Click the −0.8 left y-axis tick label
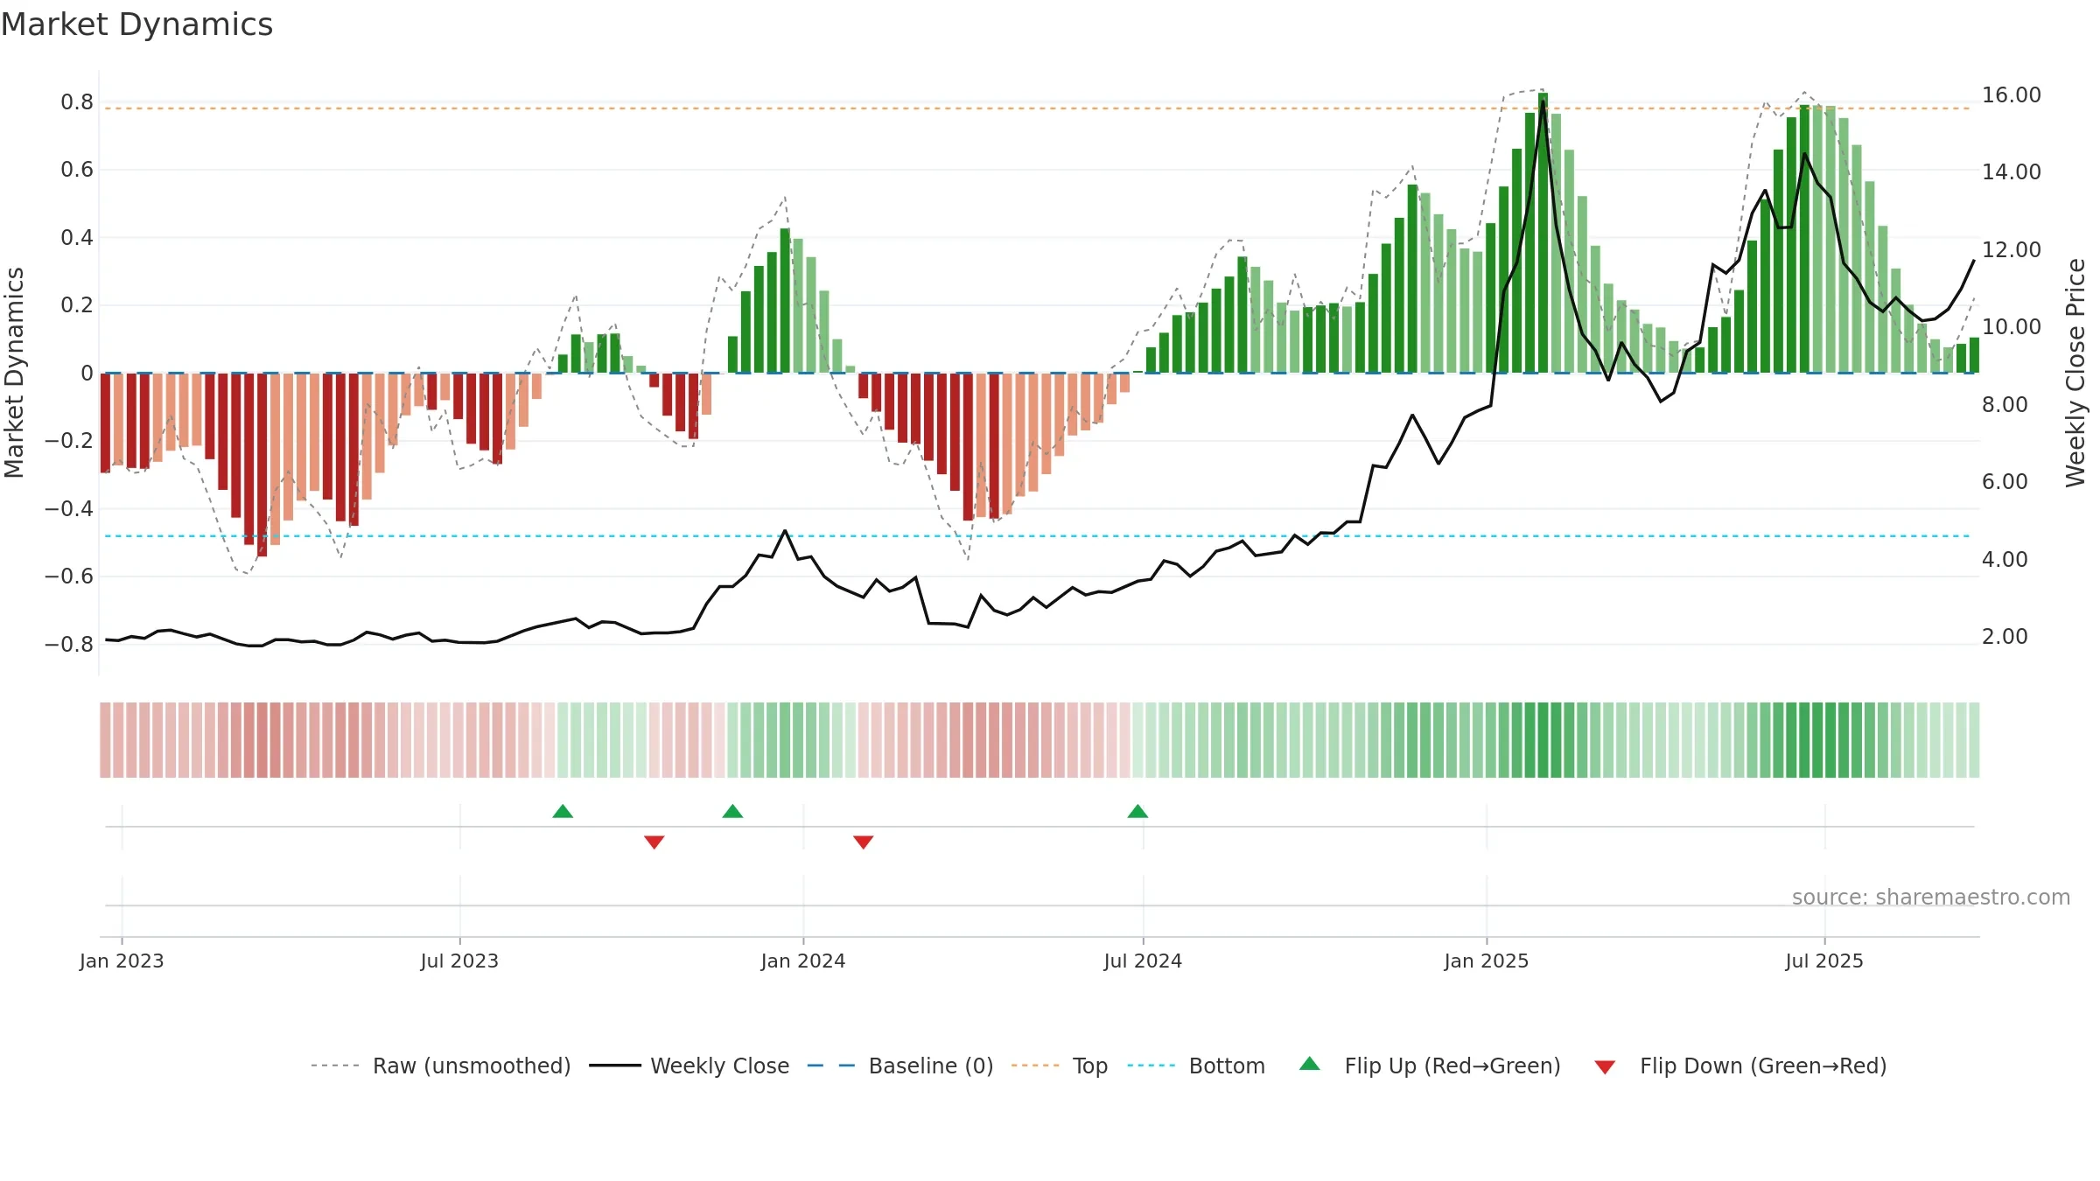 (69, 645)
